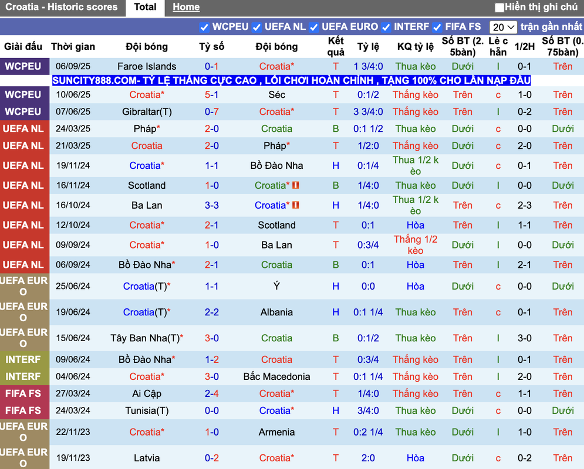
Task: Uncheck the UEFA EURO filter checkbox
Action: 313,27
